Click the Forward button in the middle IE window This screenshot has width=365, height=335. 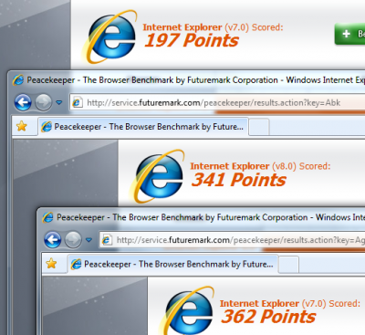tap(43, 102)
